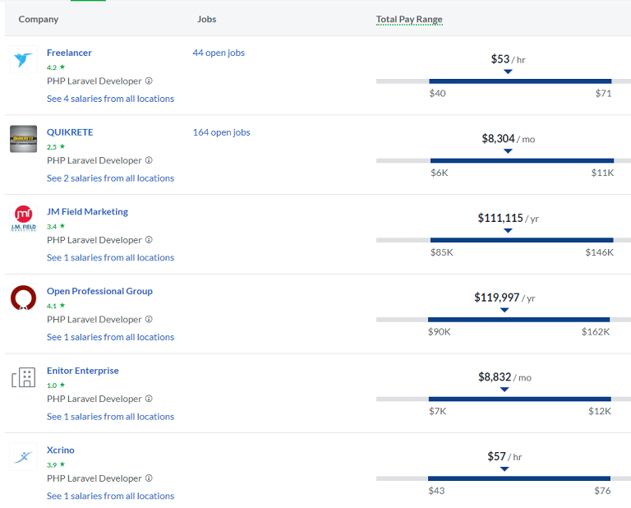The width and height of the screenshot is (631, 508).
Task: Click Xcrino's $43–$76 pay range bar
Action: [x=519, y=478]
